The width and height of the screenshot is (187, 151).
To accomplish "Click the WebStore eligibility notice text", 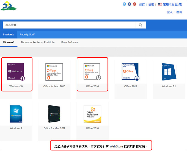I will click(101, 146).
